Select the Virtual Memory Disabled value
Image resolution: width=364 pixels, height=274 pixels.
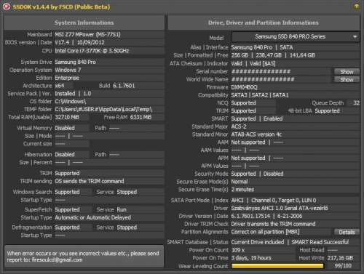click(x=65, y=128)
